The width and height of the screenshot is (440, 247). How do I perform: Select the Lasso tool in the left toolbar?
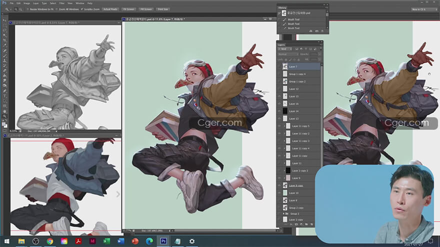[x=4, y=30]
